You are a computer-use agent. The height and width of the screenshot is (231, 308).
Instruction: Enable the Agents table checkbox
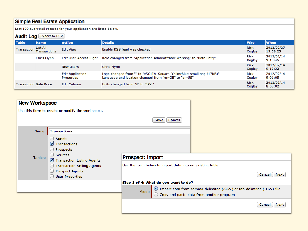click(x=52, y=139)
